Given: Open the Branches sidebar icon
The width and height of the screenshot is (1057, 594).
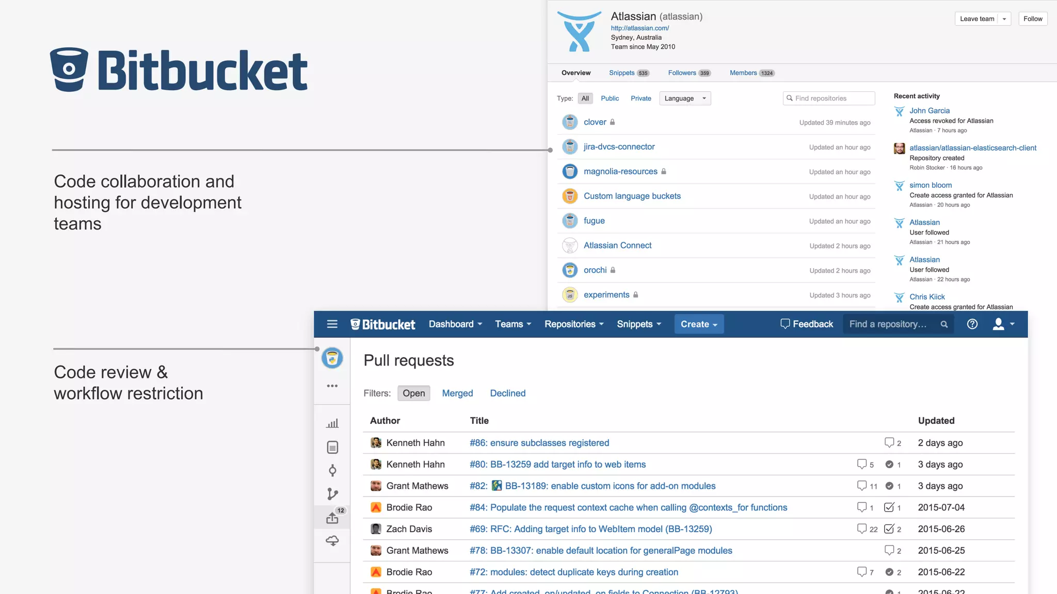Looking at the screenshot, I should click(x=332, y=494).
